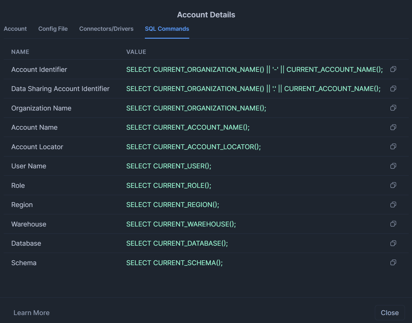Image resolution: width=412 pixels, height=323 pixels.
Task: Switch to the Account tab
Action: [15, 29]
